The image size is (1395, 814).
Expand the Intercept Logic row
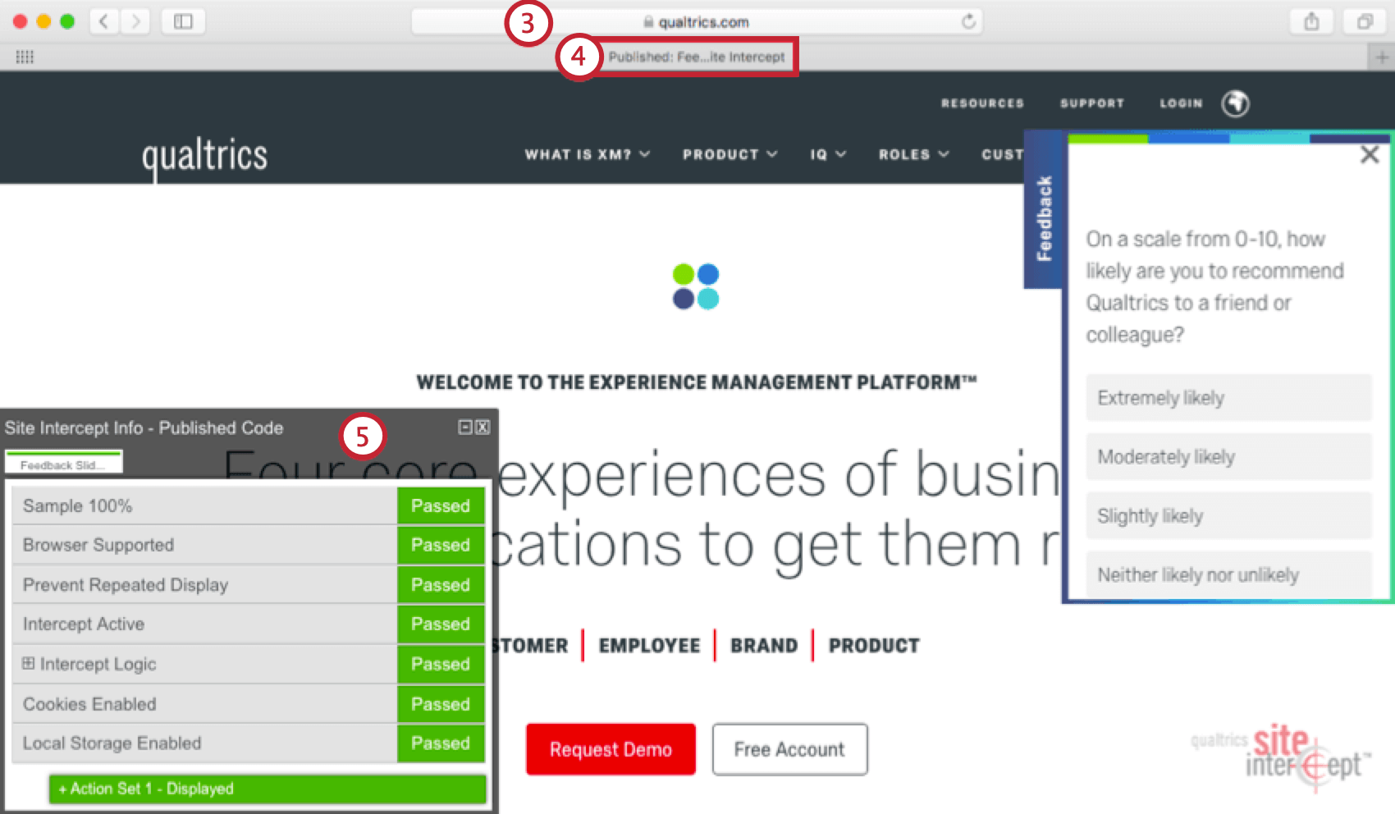28,663
